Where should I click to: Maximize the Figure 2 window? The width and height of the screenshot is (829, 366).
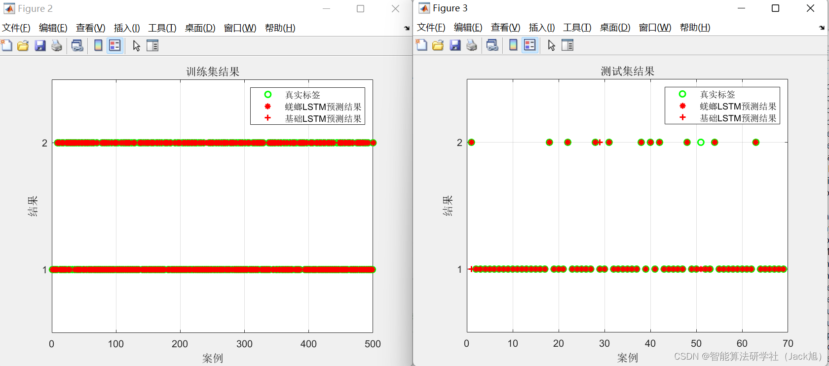[x=361, y=8]
